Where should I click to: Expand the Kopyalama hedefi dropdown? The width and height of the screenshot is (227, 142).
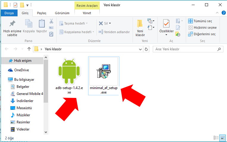pos(93,32)
